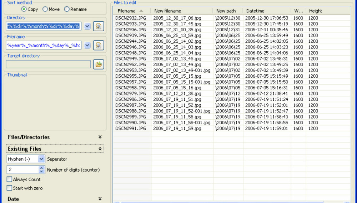357x203 pixels.
Task: Click new filename 2005_12_30_17_45.jpg
Action: click(177, 24)
